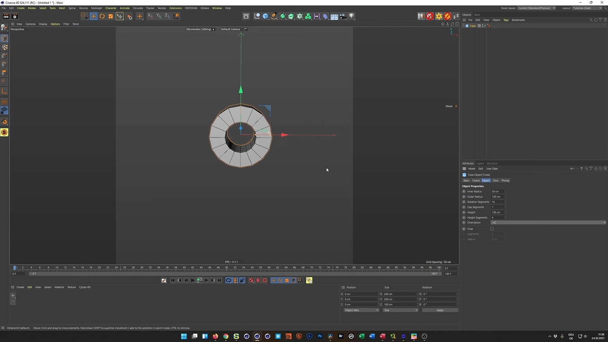
Task: Click the timeline ruler at frame 50
Action: point(227,267)
